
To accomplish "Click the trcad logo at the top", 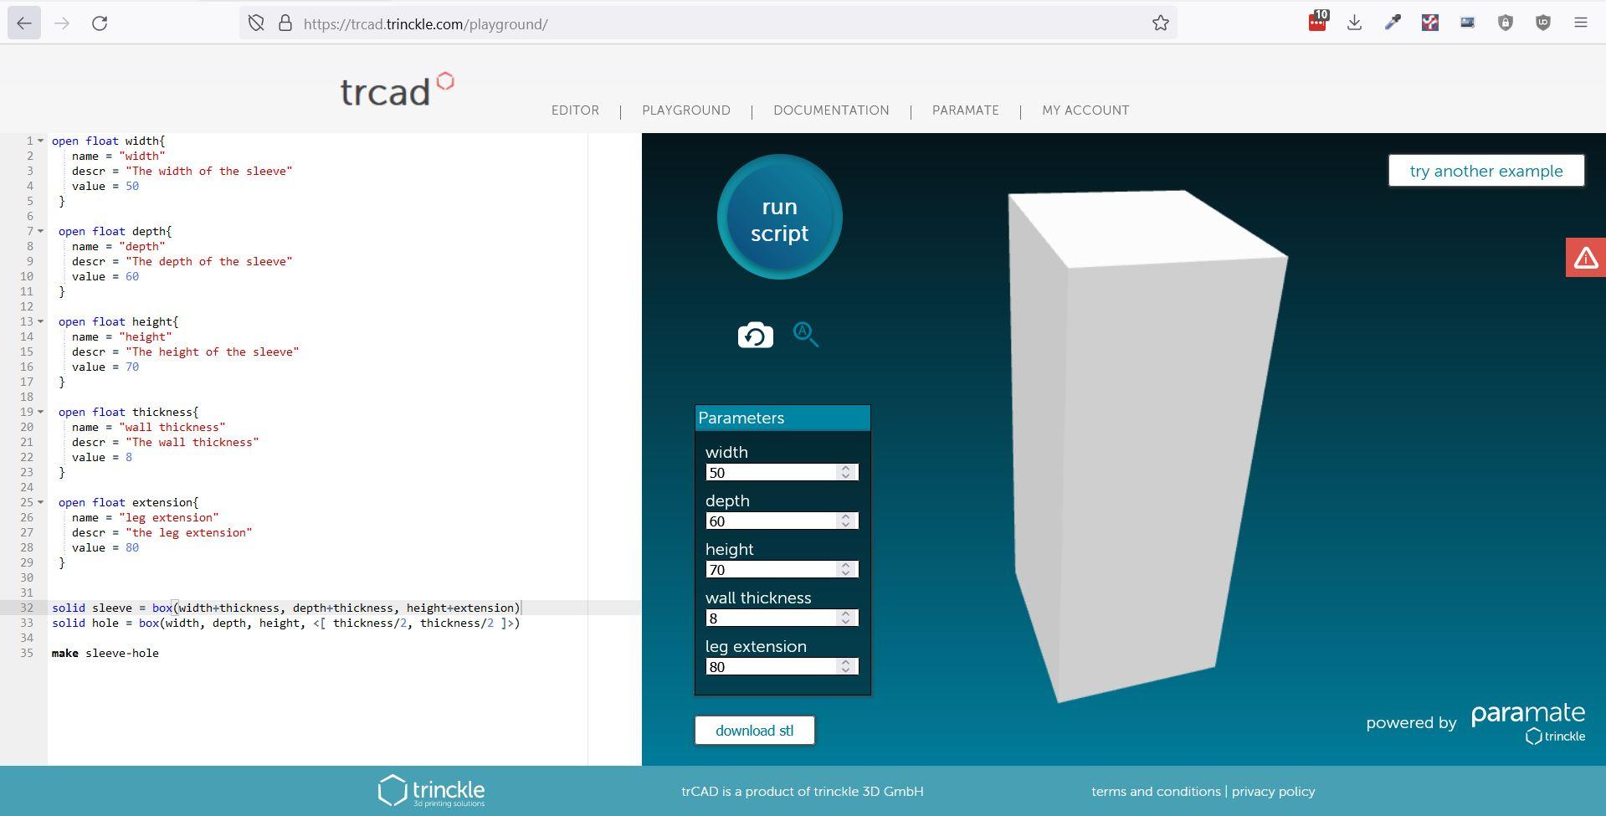I will point(396,89).
